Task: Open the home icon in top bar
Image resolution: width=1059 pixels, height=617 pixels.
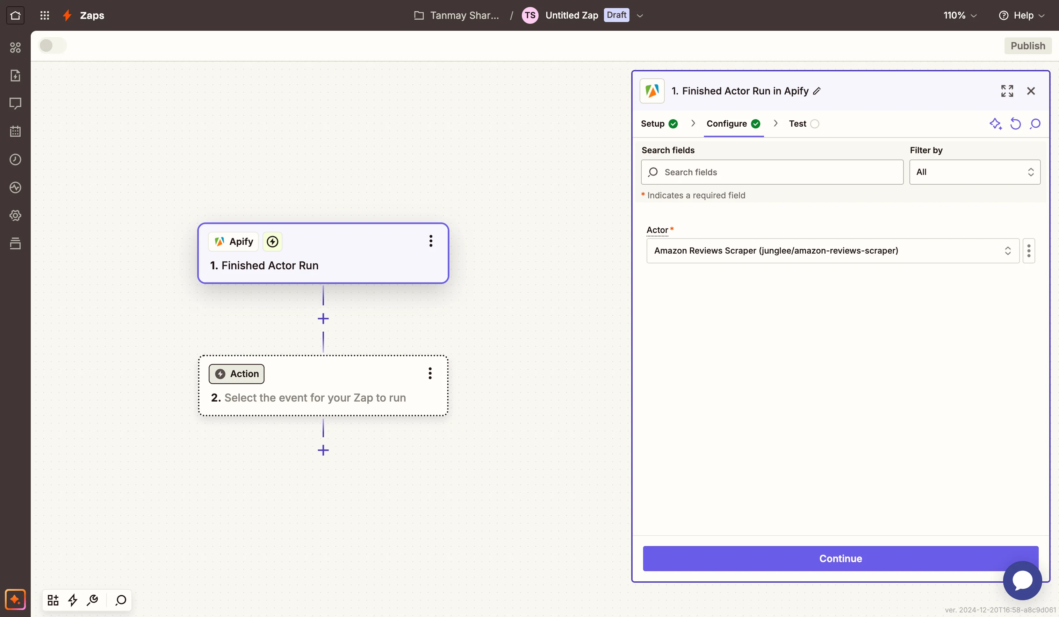Action: (15, 15)
